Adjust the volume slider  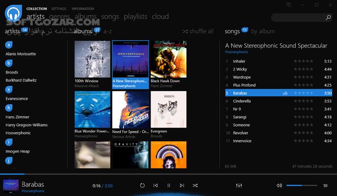pos(302,185)
